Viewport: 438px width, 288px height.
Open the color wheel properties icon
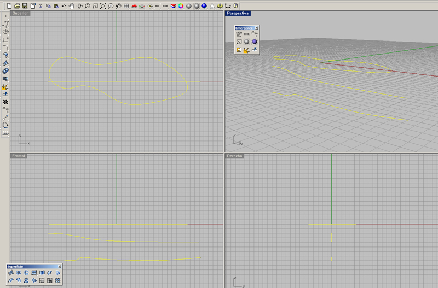(x=181, y=6)
